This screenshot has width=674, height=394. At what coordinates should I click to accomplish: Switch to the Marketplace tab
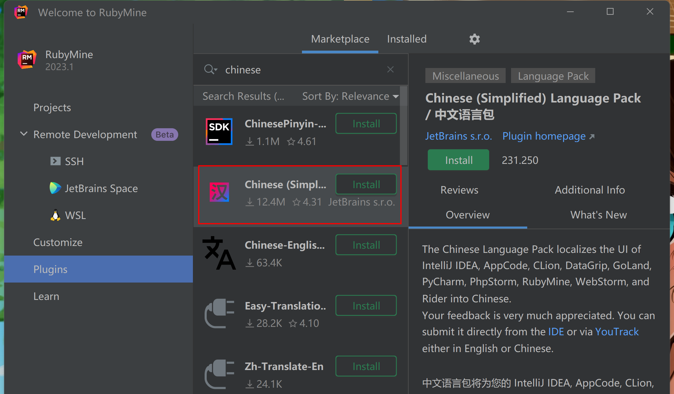(340, 39)
